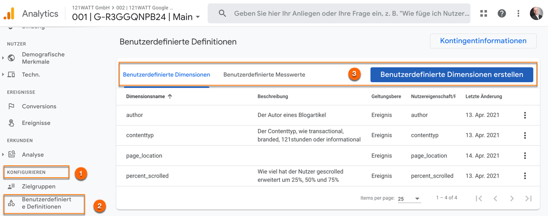The width and height of the screenshot is (548, 216).
Task: Open the items per page dropdown
Action: coord(409,199)
